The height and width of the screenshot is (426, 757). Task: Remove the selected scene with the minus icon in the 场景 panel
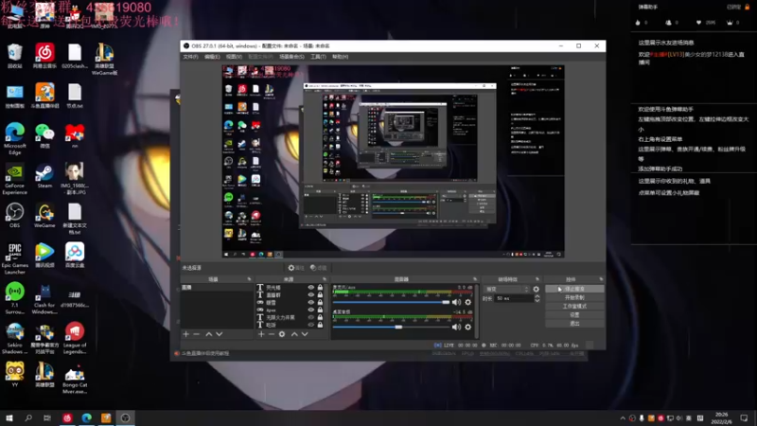click(x=197, y=334)
